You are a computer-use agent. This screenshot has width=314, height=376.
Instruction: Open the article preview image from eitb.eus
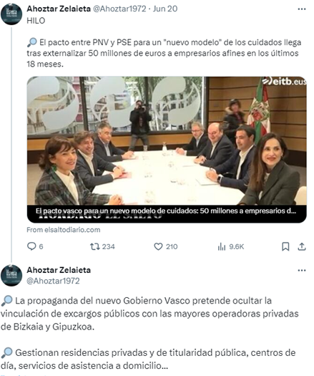pos(167,140)
